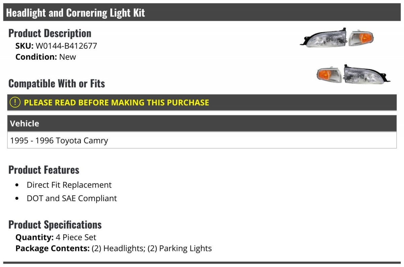This screenshot has width=404, height=267.
Task: Click the Compatible With or Fits heading
Action: click(57, 83)
